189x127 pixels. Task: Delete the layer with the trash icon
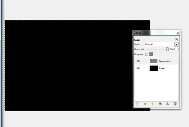(x=175, y=104)
